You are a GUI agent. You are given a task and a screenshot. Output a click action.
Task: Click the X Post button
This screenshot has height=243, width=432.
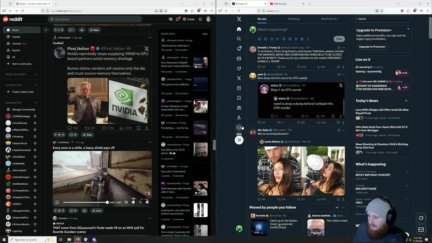pos(339,39)
